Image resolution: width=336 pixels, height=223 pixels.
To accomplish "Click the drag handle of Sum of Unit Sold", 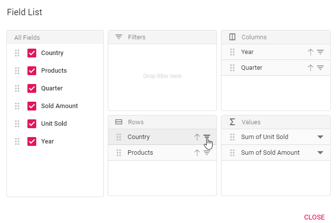I will pyautogui.click(x=232, y=137).
